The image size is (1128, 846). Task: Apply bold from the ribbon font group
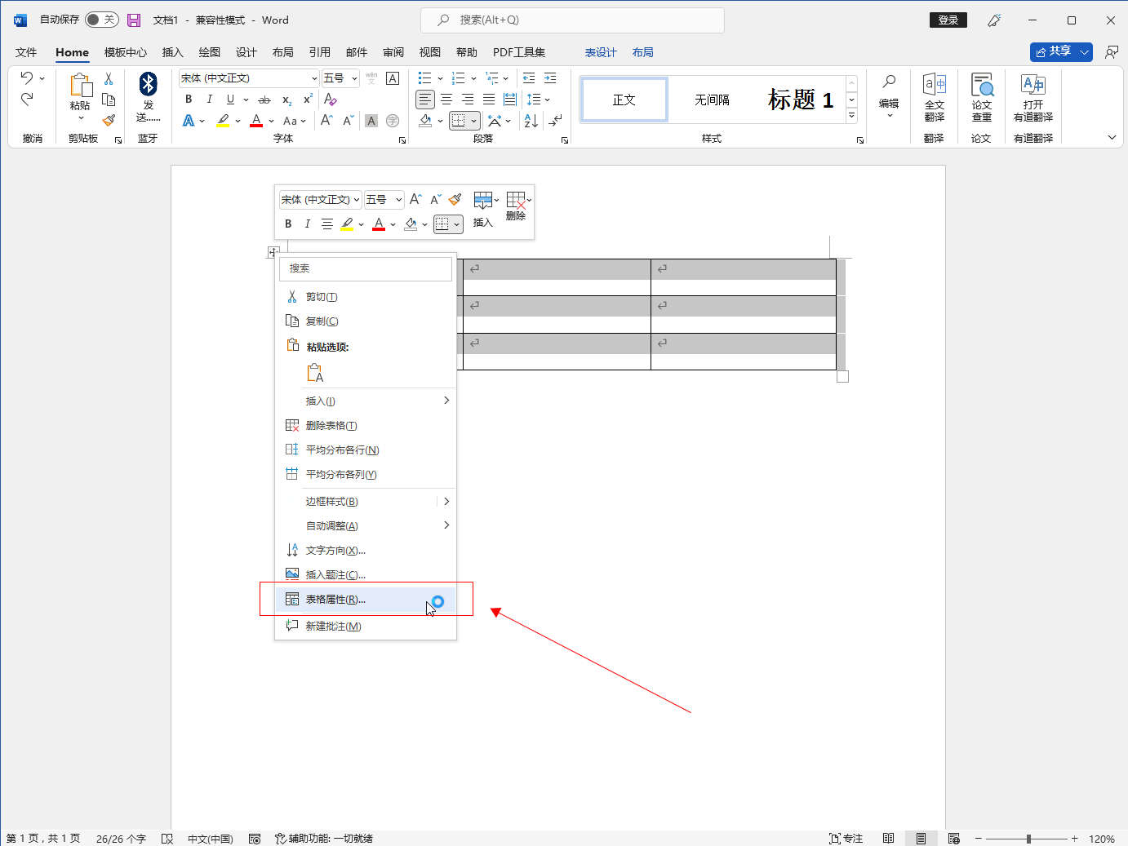(189, 99)
